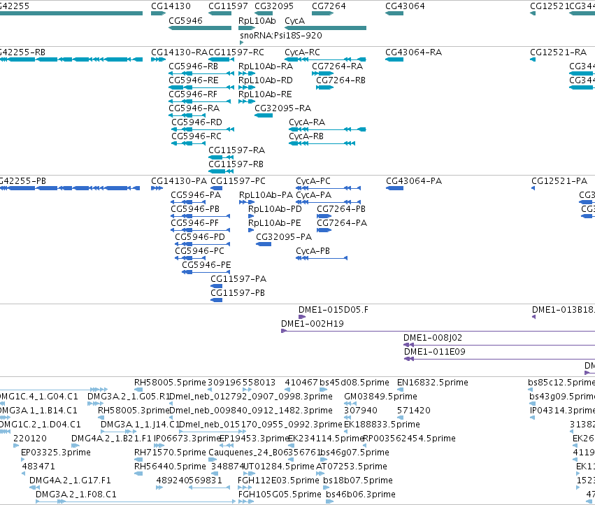Select protein CG5946-PD

click(200, 237)
